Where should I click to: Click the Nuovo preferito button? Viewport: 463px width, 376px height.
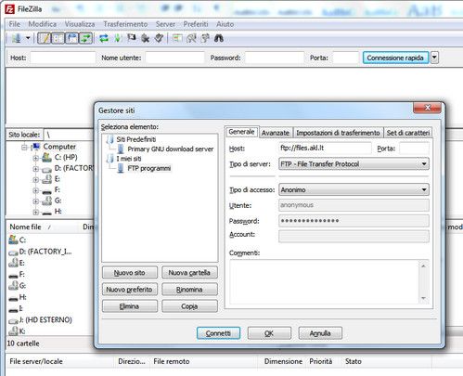(130, 290)
